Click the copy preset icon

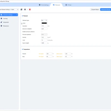21,9
